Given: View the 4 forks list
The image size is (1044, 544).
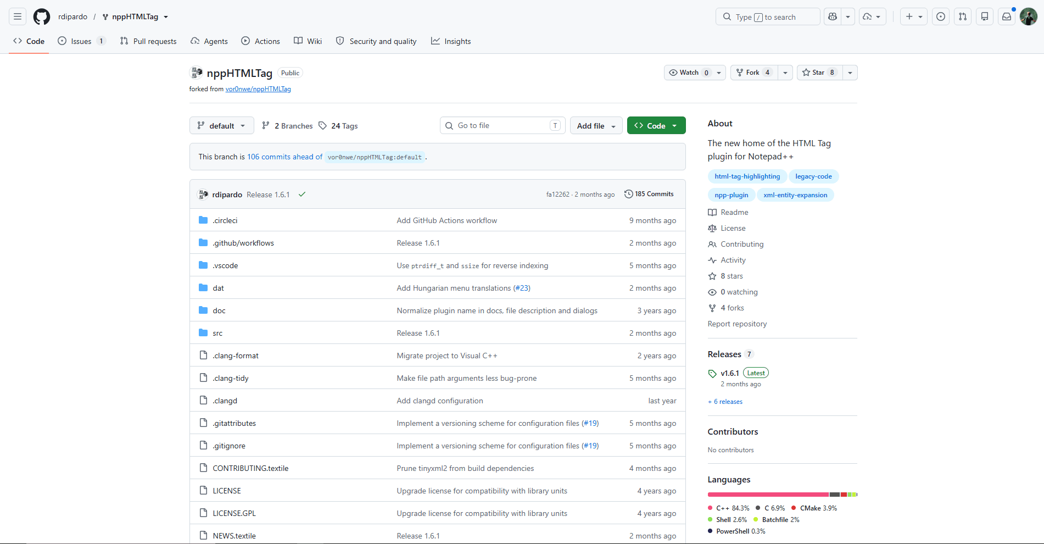Looking at the screenshot, I should coord(726,308).
